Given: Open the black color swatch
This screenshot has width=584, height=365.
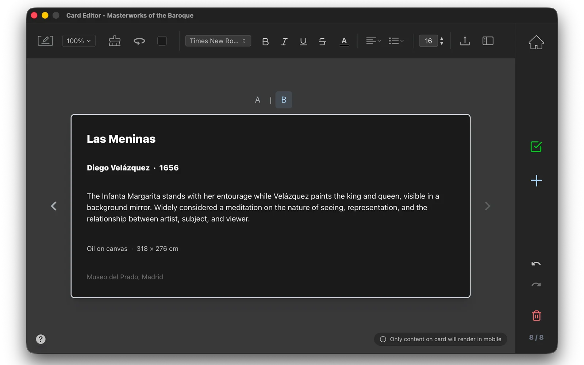Looking at the screenshot, I should pyautogui.click(x=162, y=41).
